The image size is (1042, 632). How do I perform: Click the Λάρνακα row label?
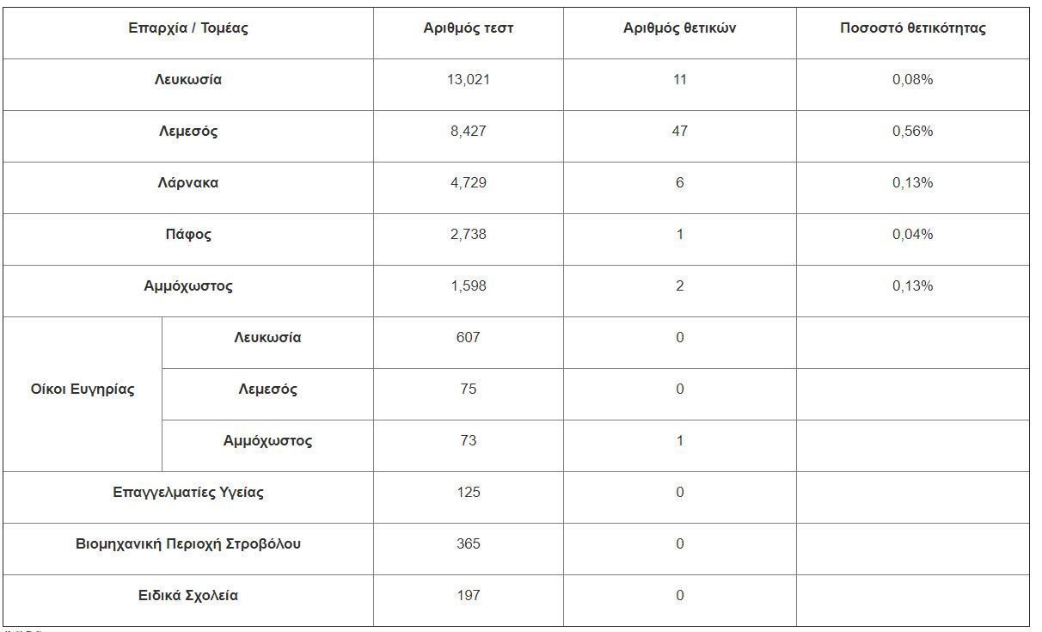click(x=188, y=183)
